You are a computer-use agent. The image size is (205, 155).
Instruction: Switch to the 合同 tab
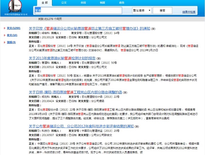83,3
